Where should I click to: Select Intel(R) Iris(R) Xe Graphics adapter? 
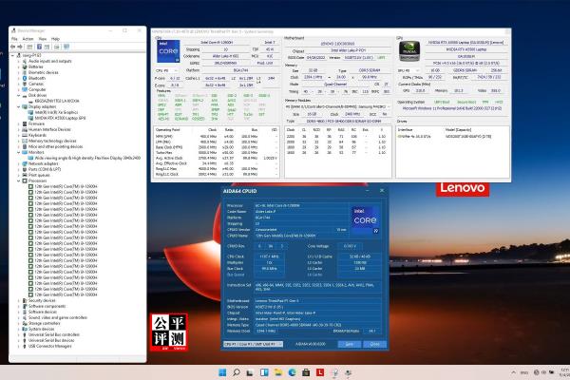pyautogui.click(x=56, y=112)
